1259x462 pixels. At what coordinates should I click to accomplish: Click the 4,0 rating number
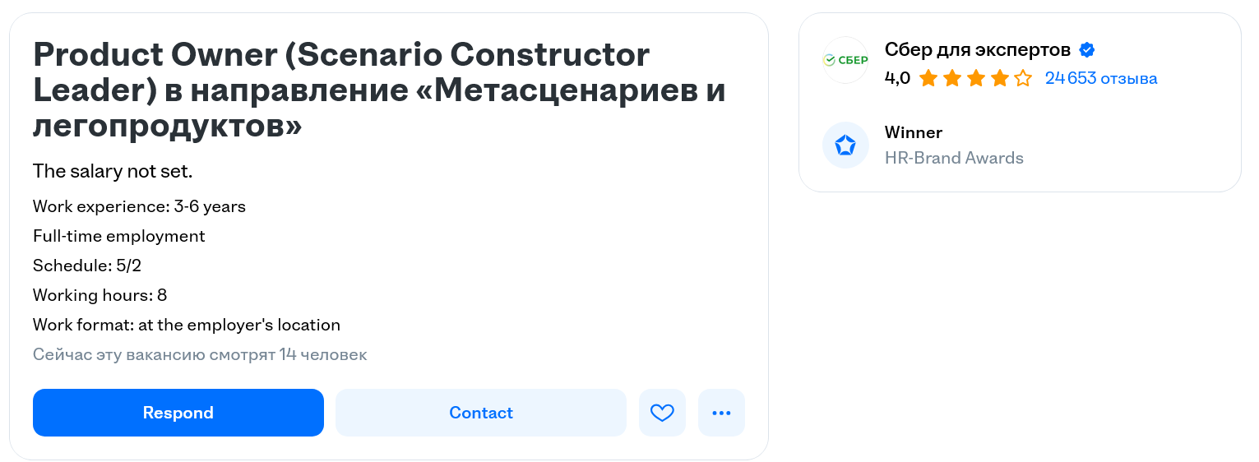pos(897,79)
